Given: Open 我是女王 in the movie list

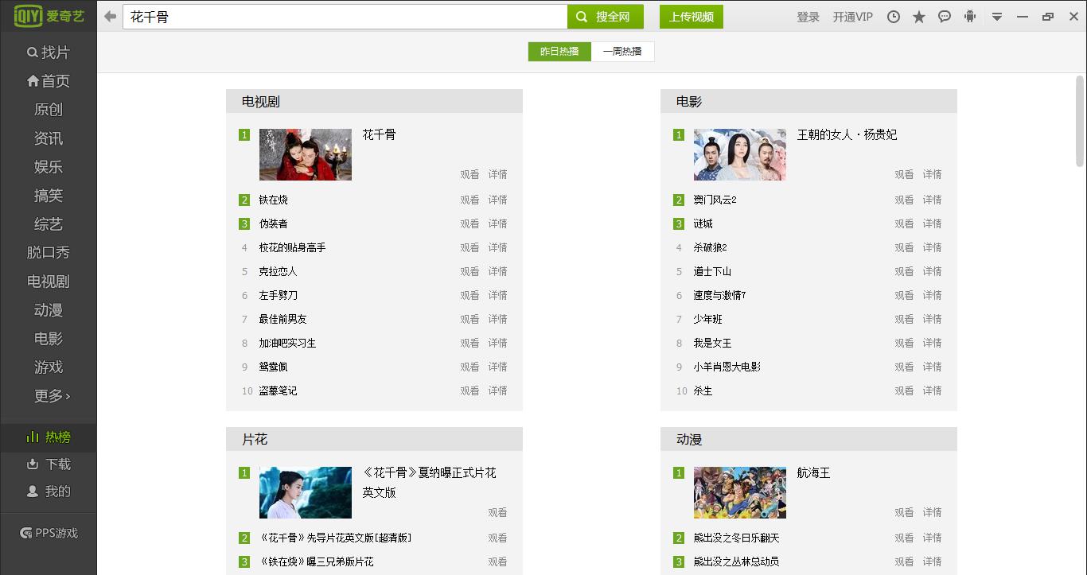Looking at the screenshot, I should tap(712, 343).
